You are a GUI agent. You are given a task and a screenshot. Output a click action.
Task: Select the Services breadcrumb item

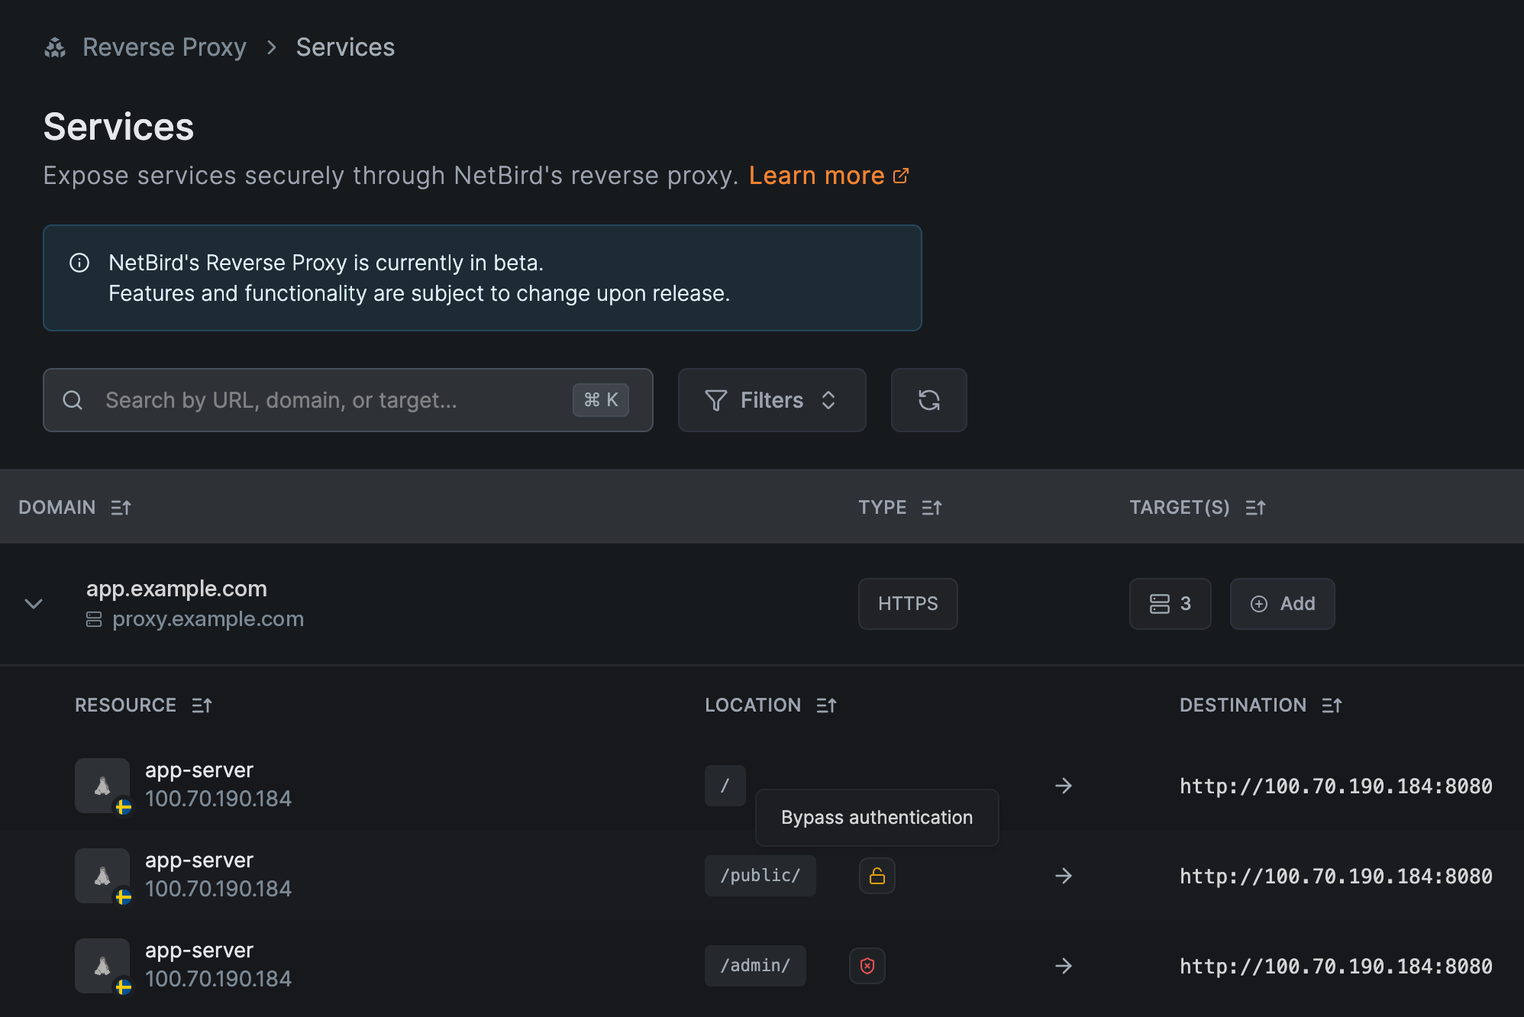tap(345, 47)
